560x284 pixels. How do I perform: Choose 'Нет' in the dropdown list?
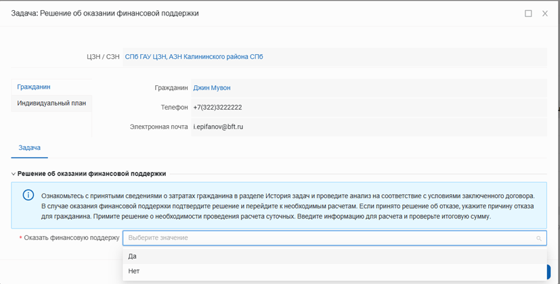(x=133, y=271)
